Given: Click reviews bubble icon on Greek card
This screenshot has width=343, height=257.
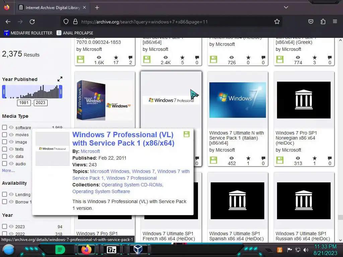Looking at the screenshot, I should (x=330, y=58).
